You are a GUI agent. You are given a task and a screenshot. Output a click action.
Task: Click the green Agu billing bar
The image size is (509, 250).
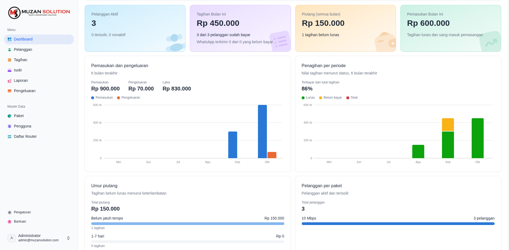click(x=418, y=152)
